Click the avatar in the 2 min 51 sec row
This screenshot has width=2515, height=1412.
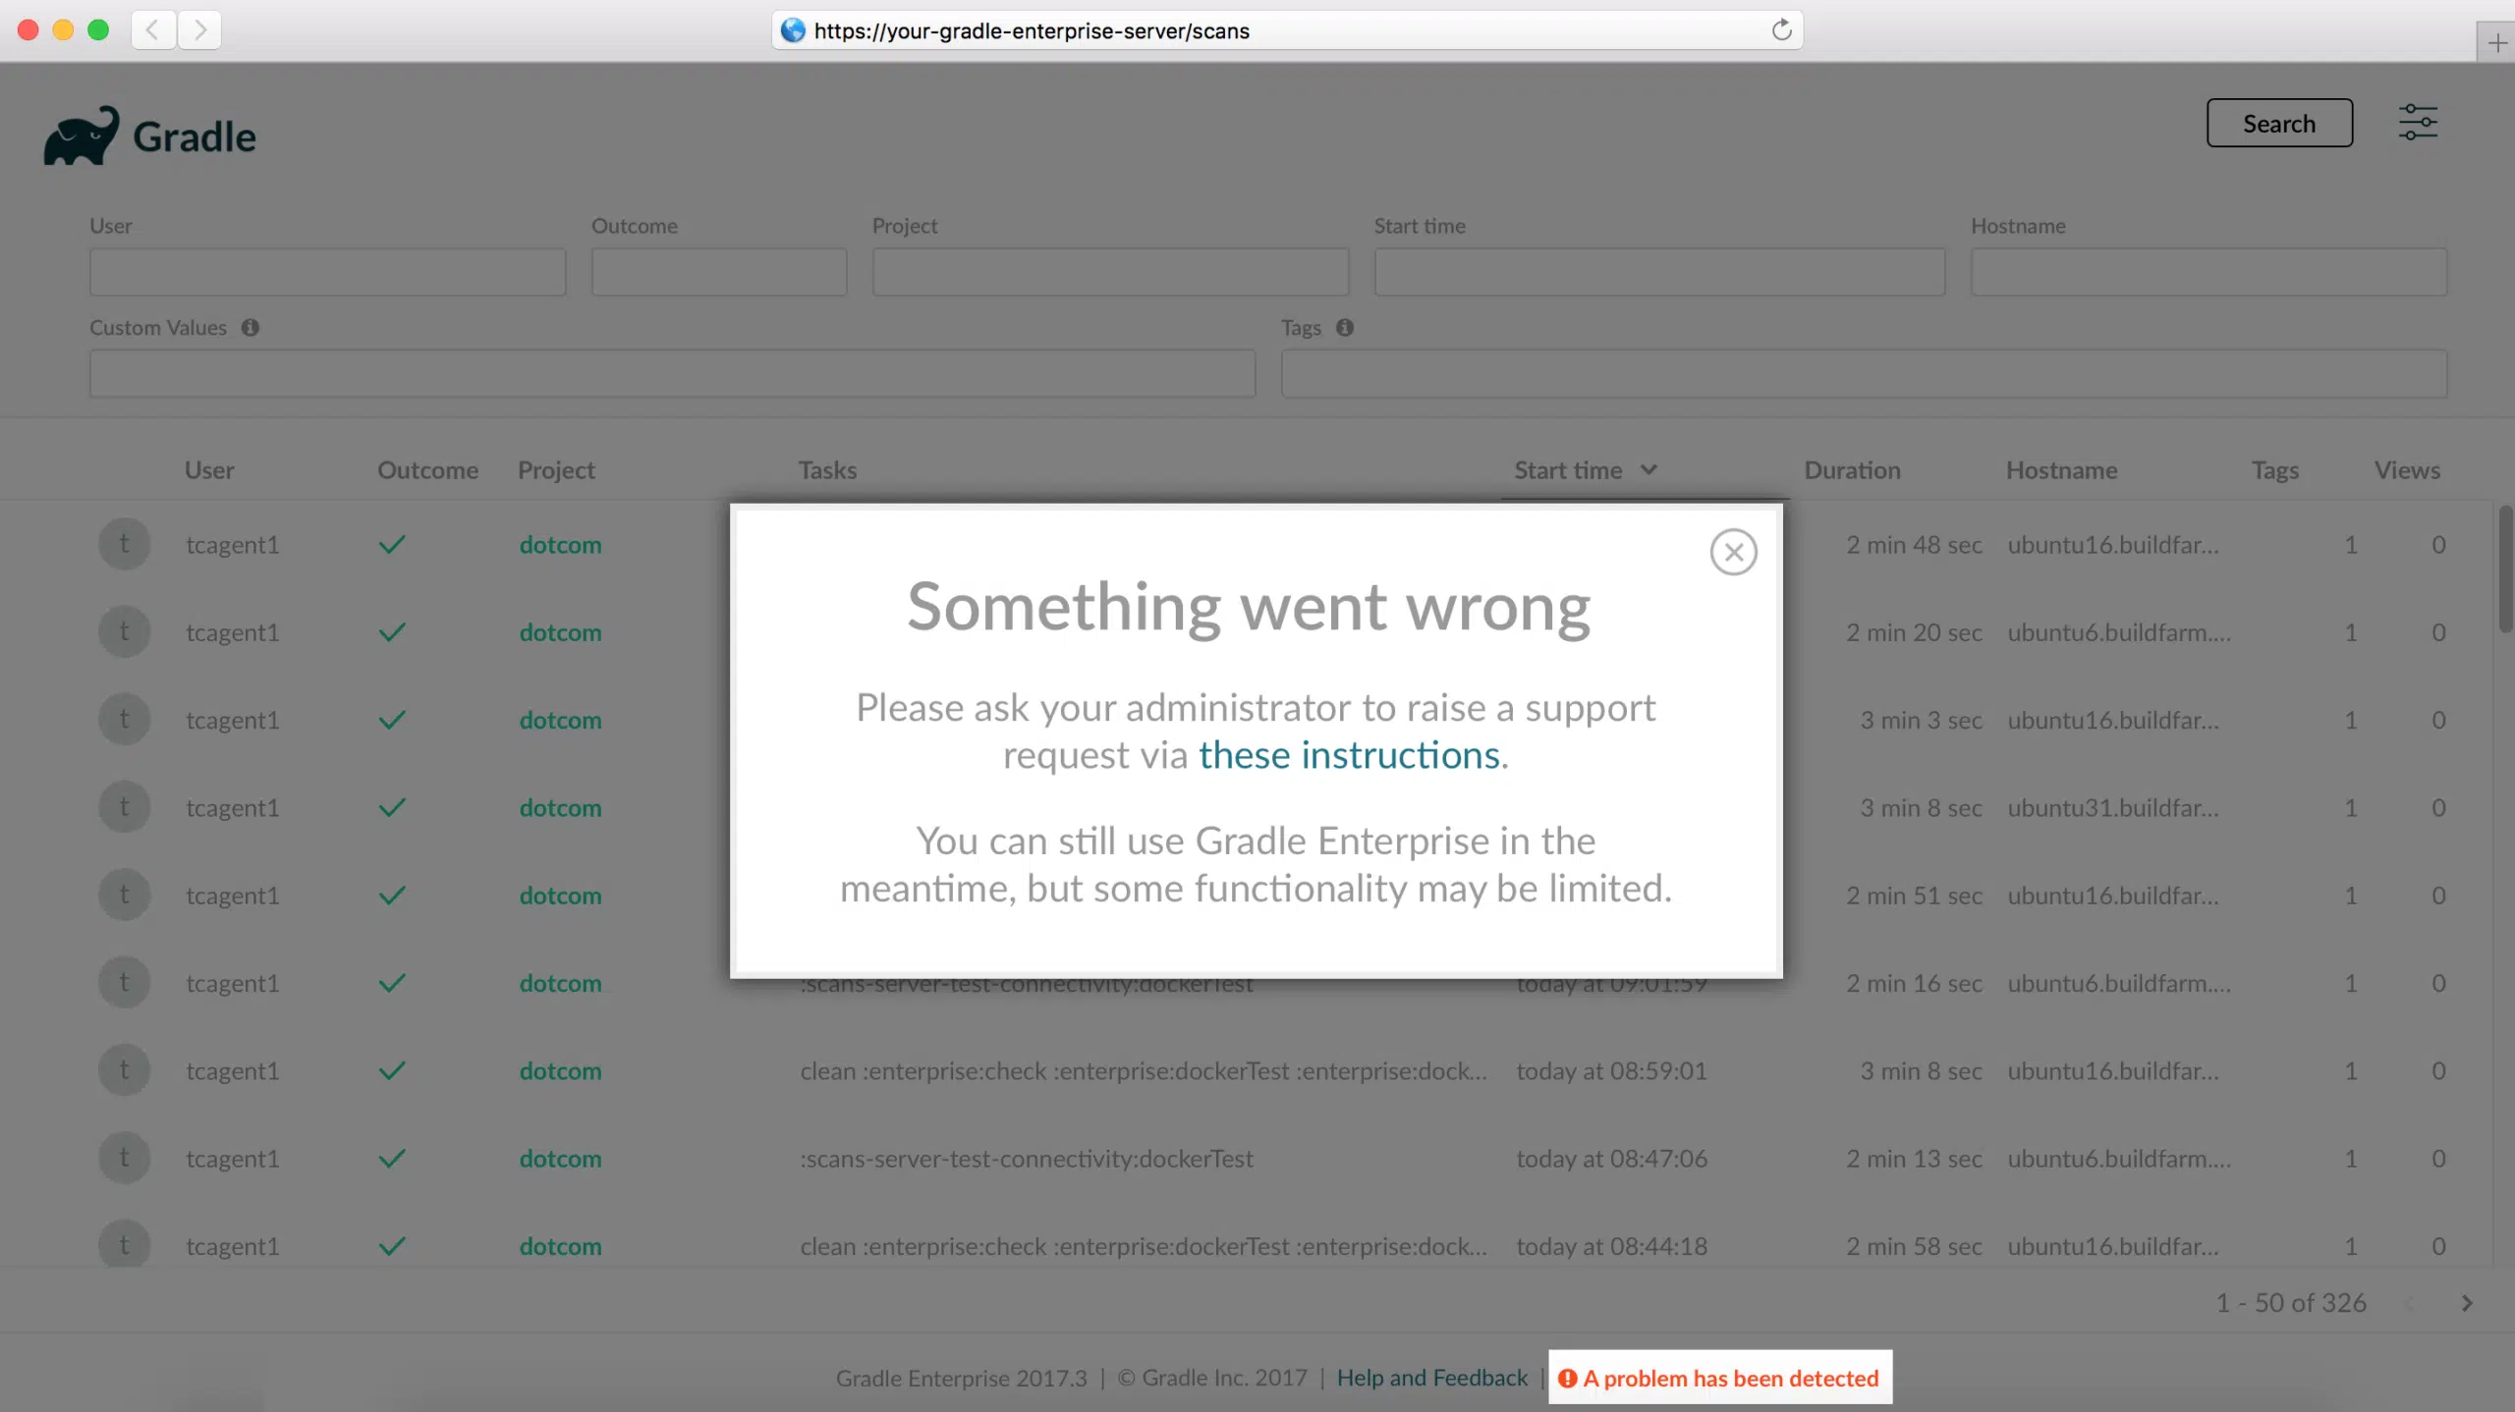point(124,895)
